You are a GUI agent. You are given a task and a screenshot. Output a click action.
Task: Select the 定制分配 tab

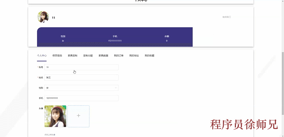[x=88, y=55]
